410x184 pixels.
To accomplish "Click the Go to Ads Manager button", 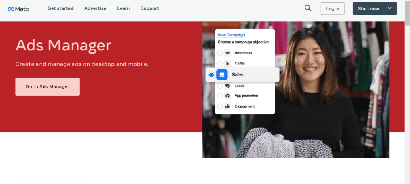I will [47, 86].
